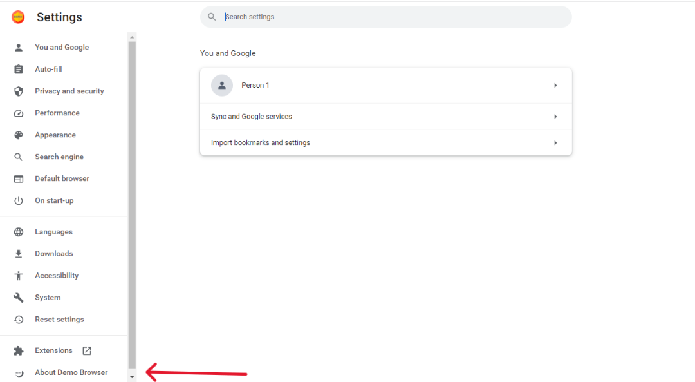Click the power icon for On start-up

19,200
